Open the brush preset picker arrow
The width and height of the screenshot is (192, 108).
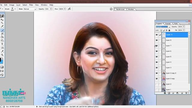[15, 9]
